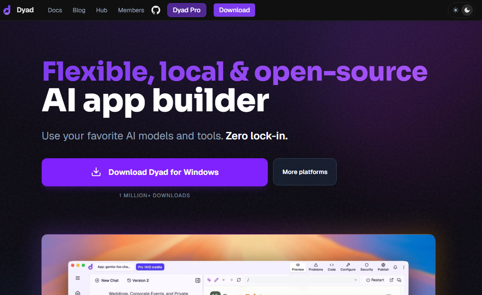Click the '1 MILLION+ DOWNLOADS' text
The height and width of the screenshot is (295, 482).
155,195
